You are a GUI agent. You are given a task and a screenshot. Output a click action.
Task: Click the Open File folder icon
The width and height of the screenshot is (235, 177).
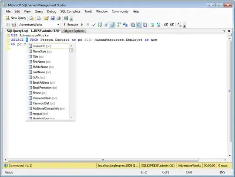(x=47, y=18)
